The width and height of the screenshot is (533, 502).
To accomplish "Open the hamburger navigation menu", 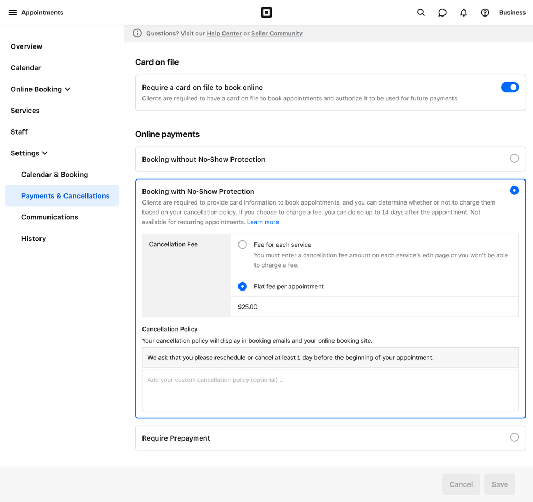I will click(x=12, y=12).
